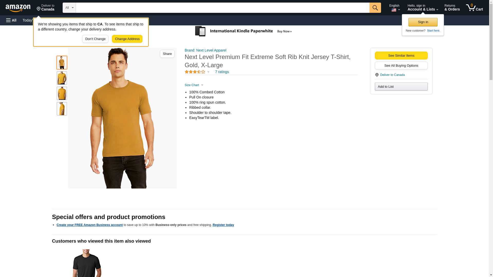The image size is (493, 277).
Task: Open Returns & Orders
Action: click(x=452, y=8)
